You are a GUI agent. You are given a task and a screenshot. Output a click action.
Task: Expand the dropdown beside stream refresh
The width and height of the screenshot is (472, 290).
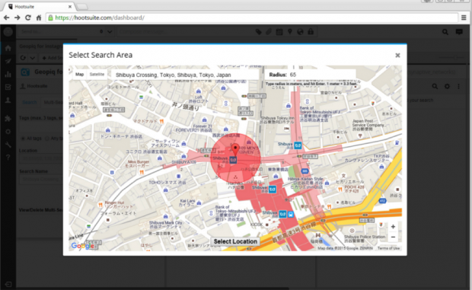point(32,58)
